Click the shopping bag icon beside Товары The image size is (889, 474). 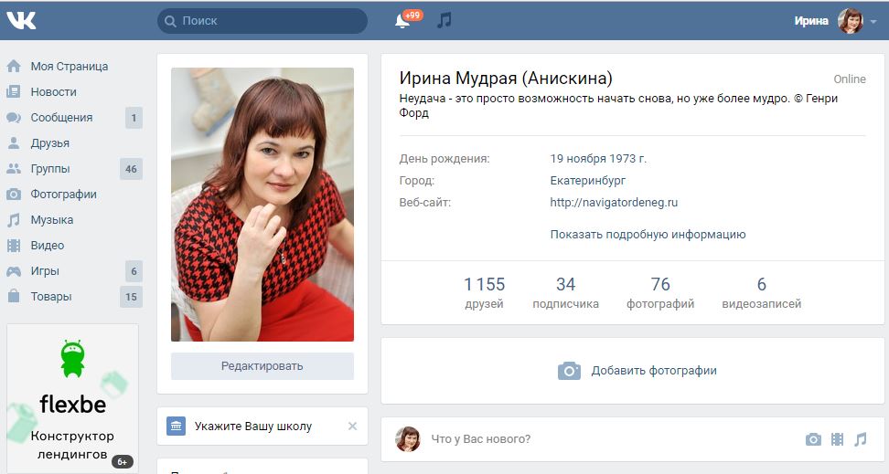[x=14, y=296]
